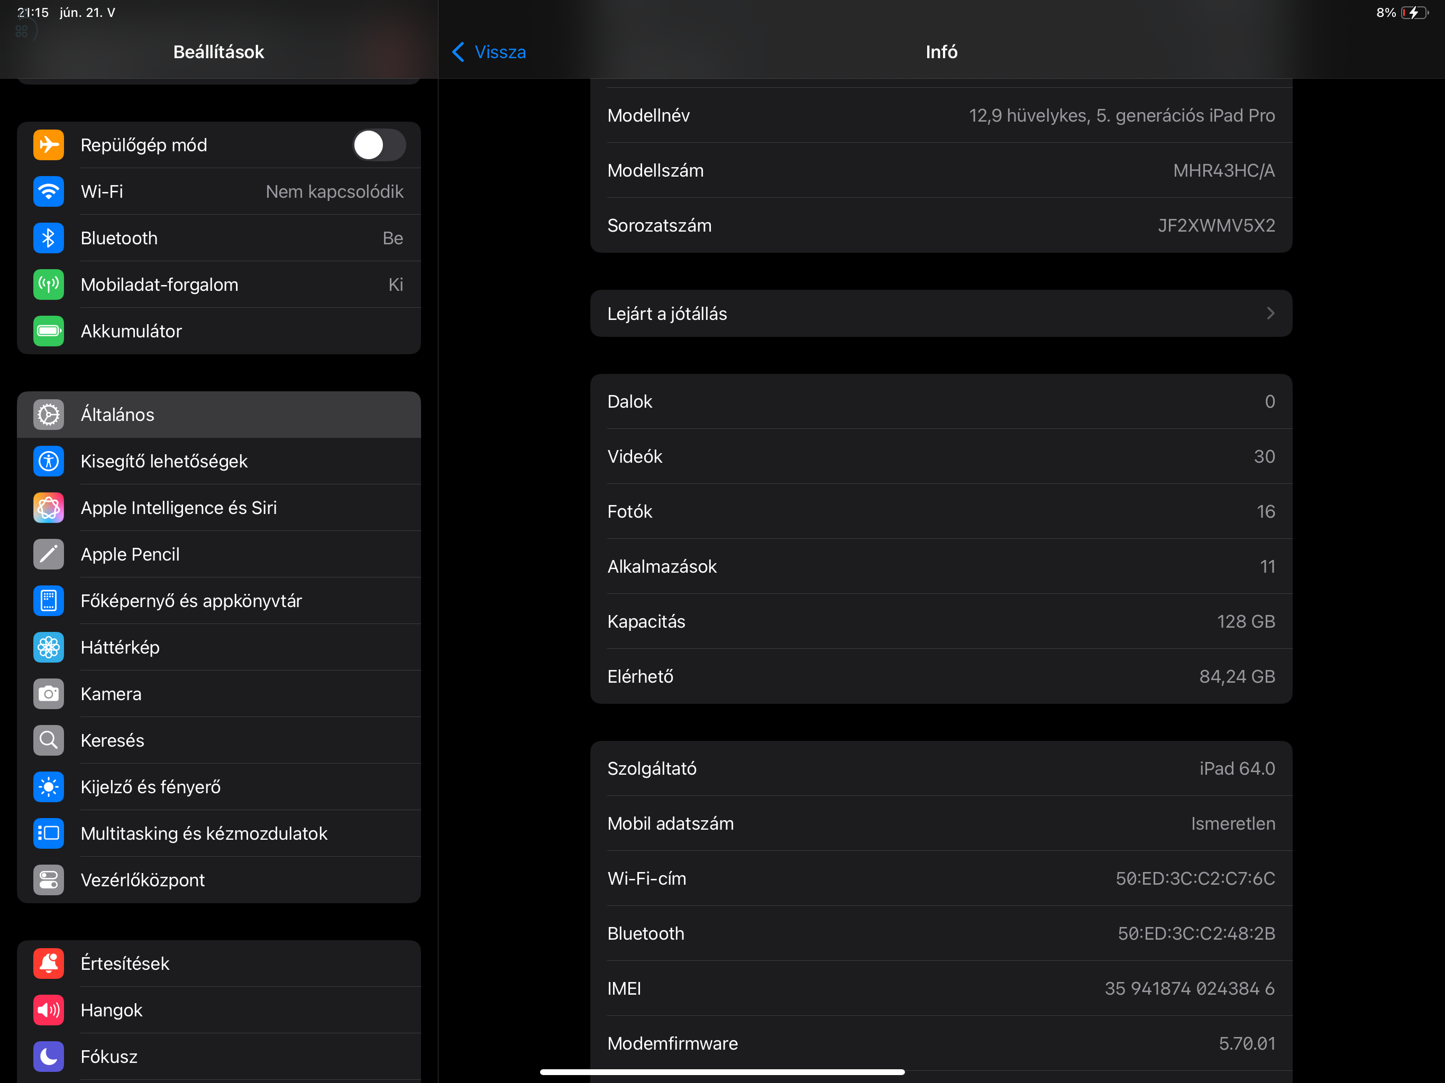The height and width of the screenshot is (1083, 1445).
Task: Open Főképernyő és appkönyvtár row
Action: click(x=219, y=601)
